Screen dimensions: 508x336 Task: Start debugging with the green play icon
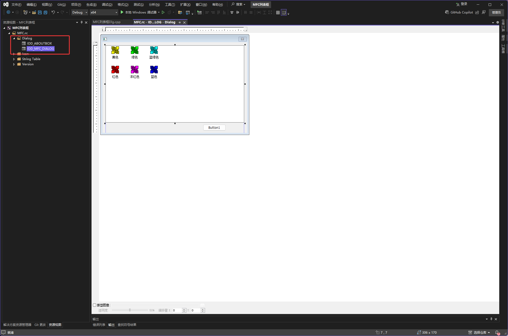pos(122,12)
